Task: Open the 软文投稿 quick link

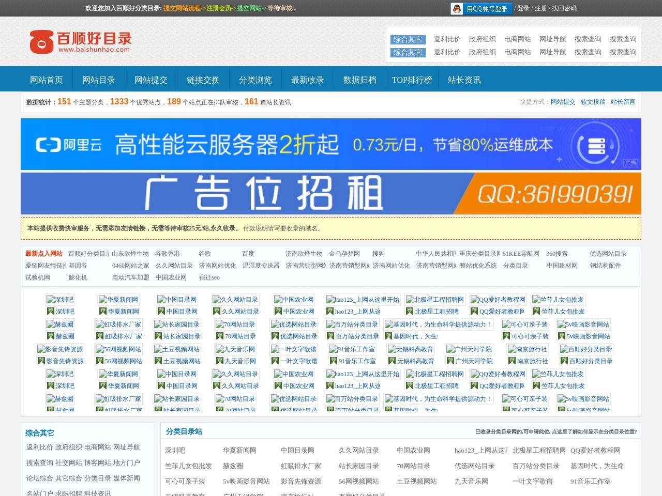Action: pos(593,102)
